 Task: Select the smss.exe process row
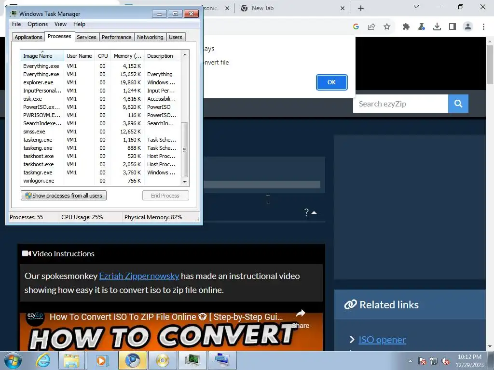(x=100, y=132)
